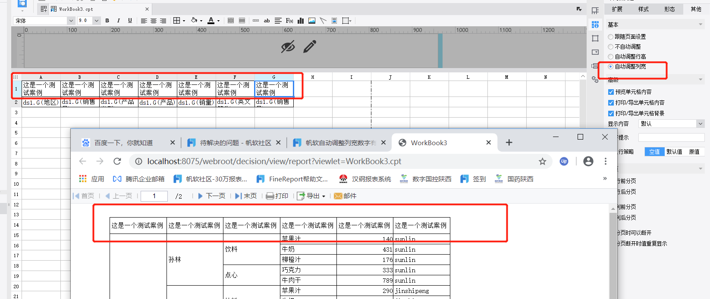Uncheck 预览单元格内容 checkbox
The height and width of the screenshot is (299, 710).
click(611, 92)
